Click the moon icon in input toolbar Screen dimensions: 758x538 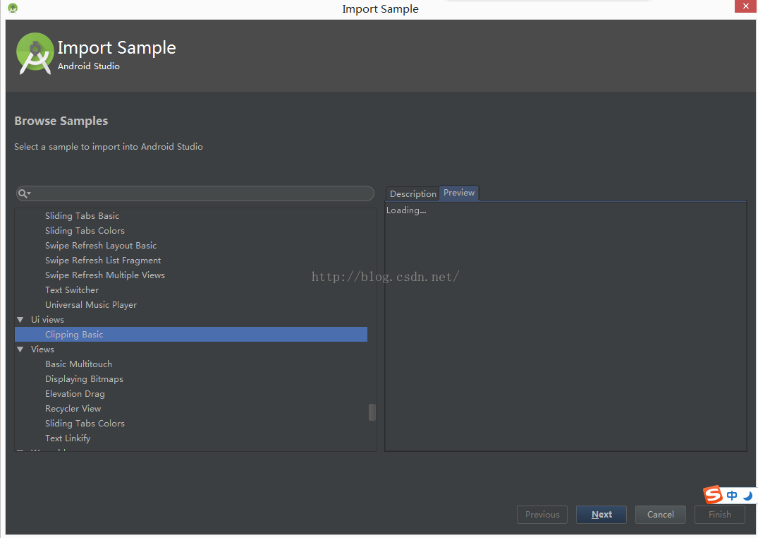point(747,496)
